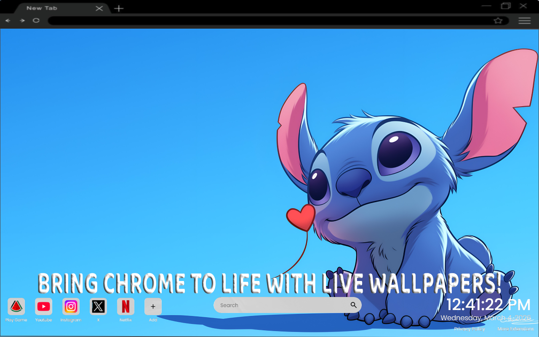Add a new shortcut with plus button
Screen dimensions: 539x337
(x=153, y=307)
